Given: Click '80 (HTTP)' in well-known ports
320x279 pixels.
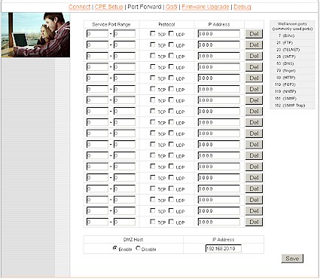Looking at the screenshot, I should pos(286,78).
